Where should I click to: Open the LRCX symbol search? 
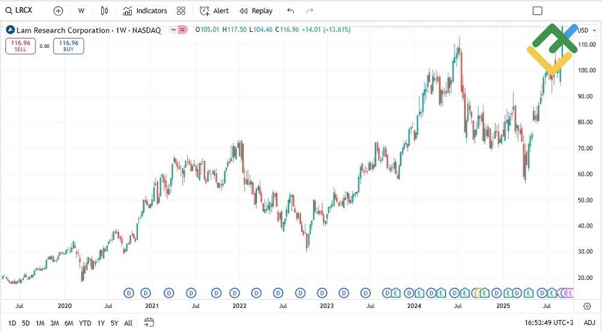pos(19,10)
